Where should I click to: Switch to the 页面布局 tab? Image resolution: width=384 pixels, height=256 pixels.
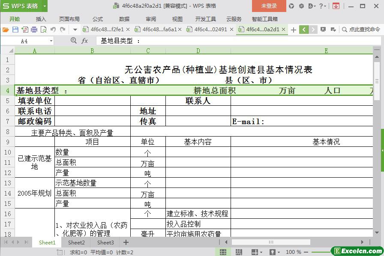click(x=69, y=19)
